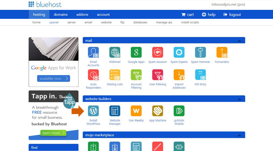Viewport: 273px width, 151px height.
Task: Launch the Webmail icon
Action: click(115, 52)
